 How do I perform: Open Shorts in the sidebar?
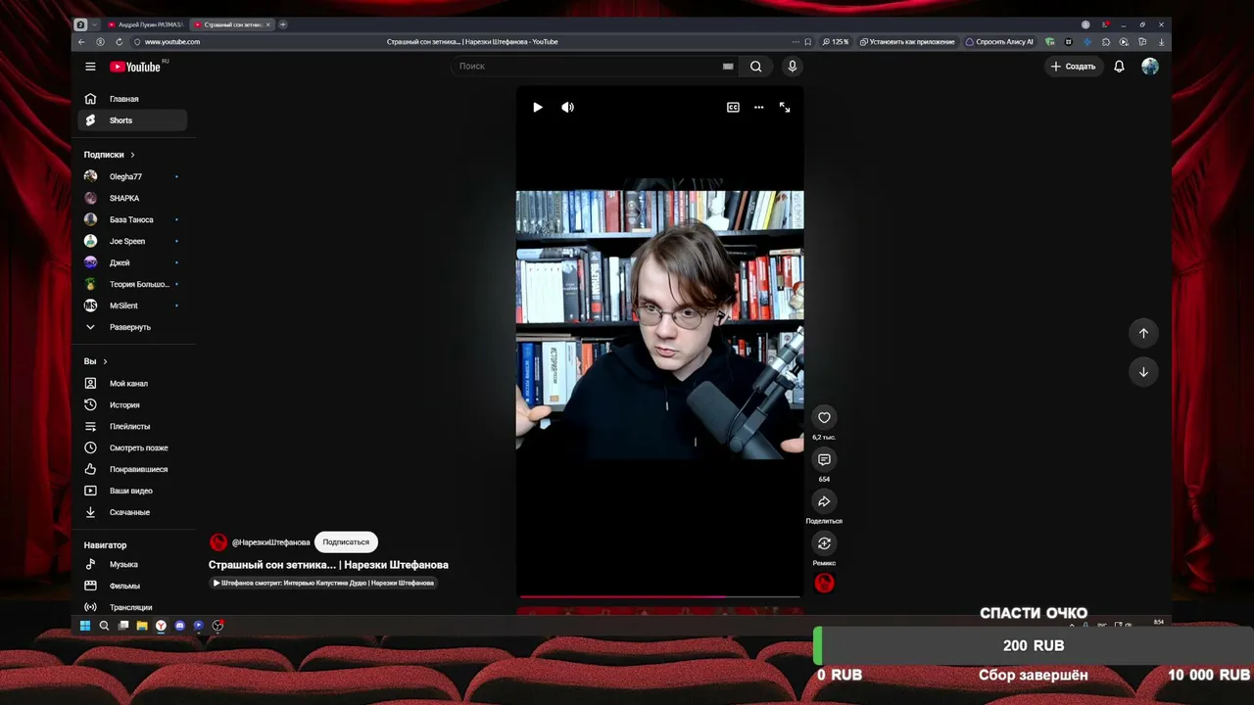(x=133, y=120)
